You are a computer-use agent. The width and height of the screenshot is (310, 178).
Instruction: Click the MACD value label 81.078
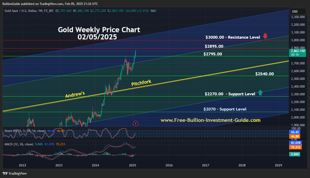coord(296,143)
